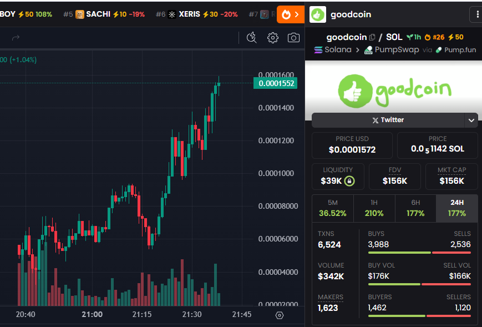Viewport: 482px width, 327px height.
Task: Click the PumpSwap logo icon
Action: 368,50
